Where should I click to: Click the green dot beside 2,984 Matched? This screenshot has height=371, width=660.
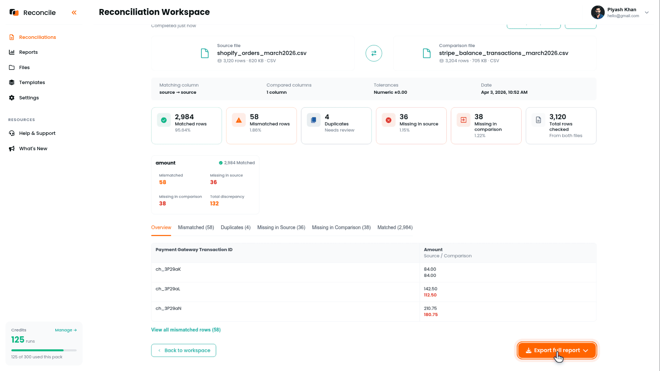(220, 163)
